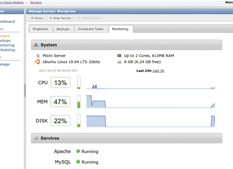Click the MySQL service label
This screenshot has width=233, height=169.
(x=63, y=162)
